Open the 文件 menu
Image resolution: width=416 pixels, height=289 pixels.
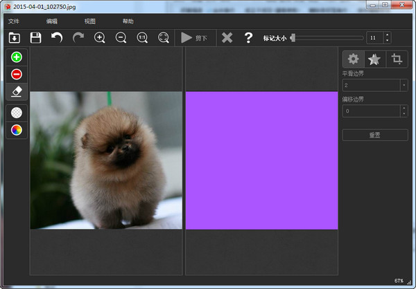coord(14,21)
